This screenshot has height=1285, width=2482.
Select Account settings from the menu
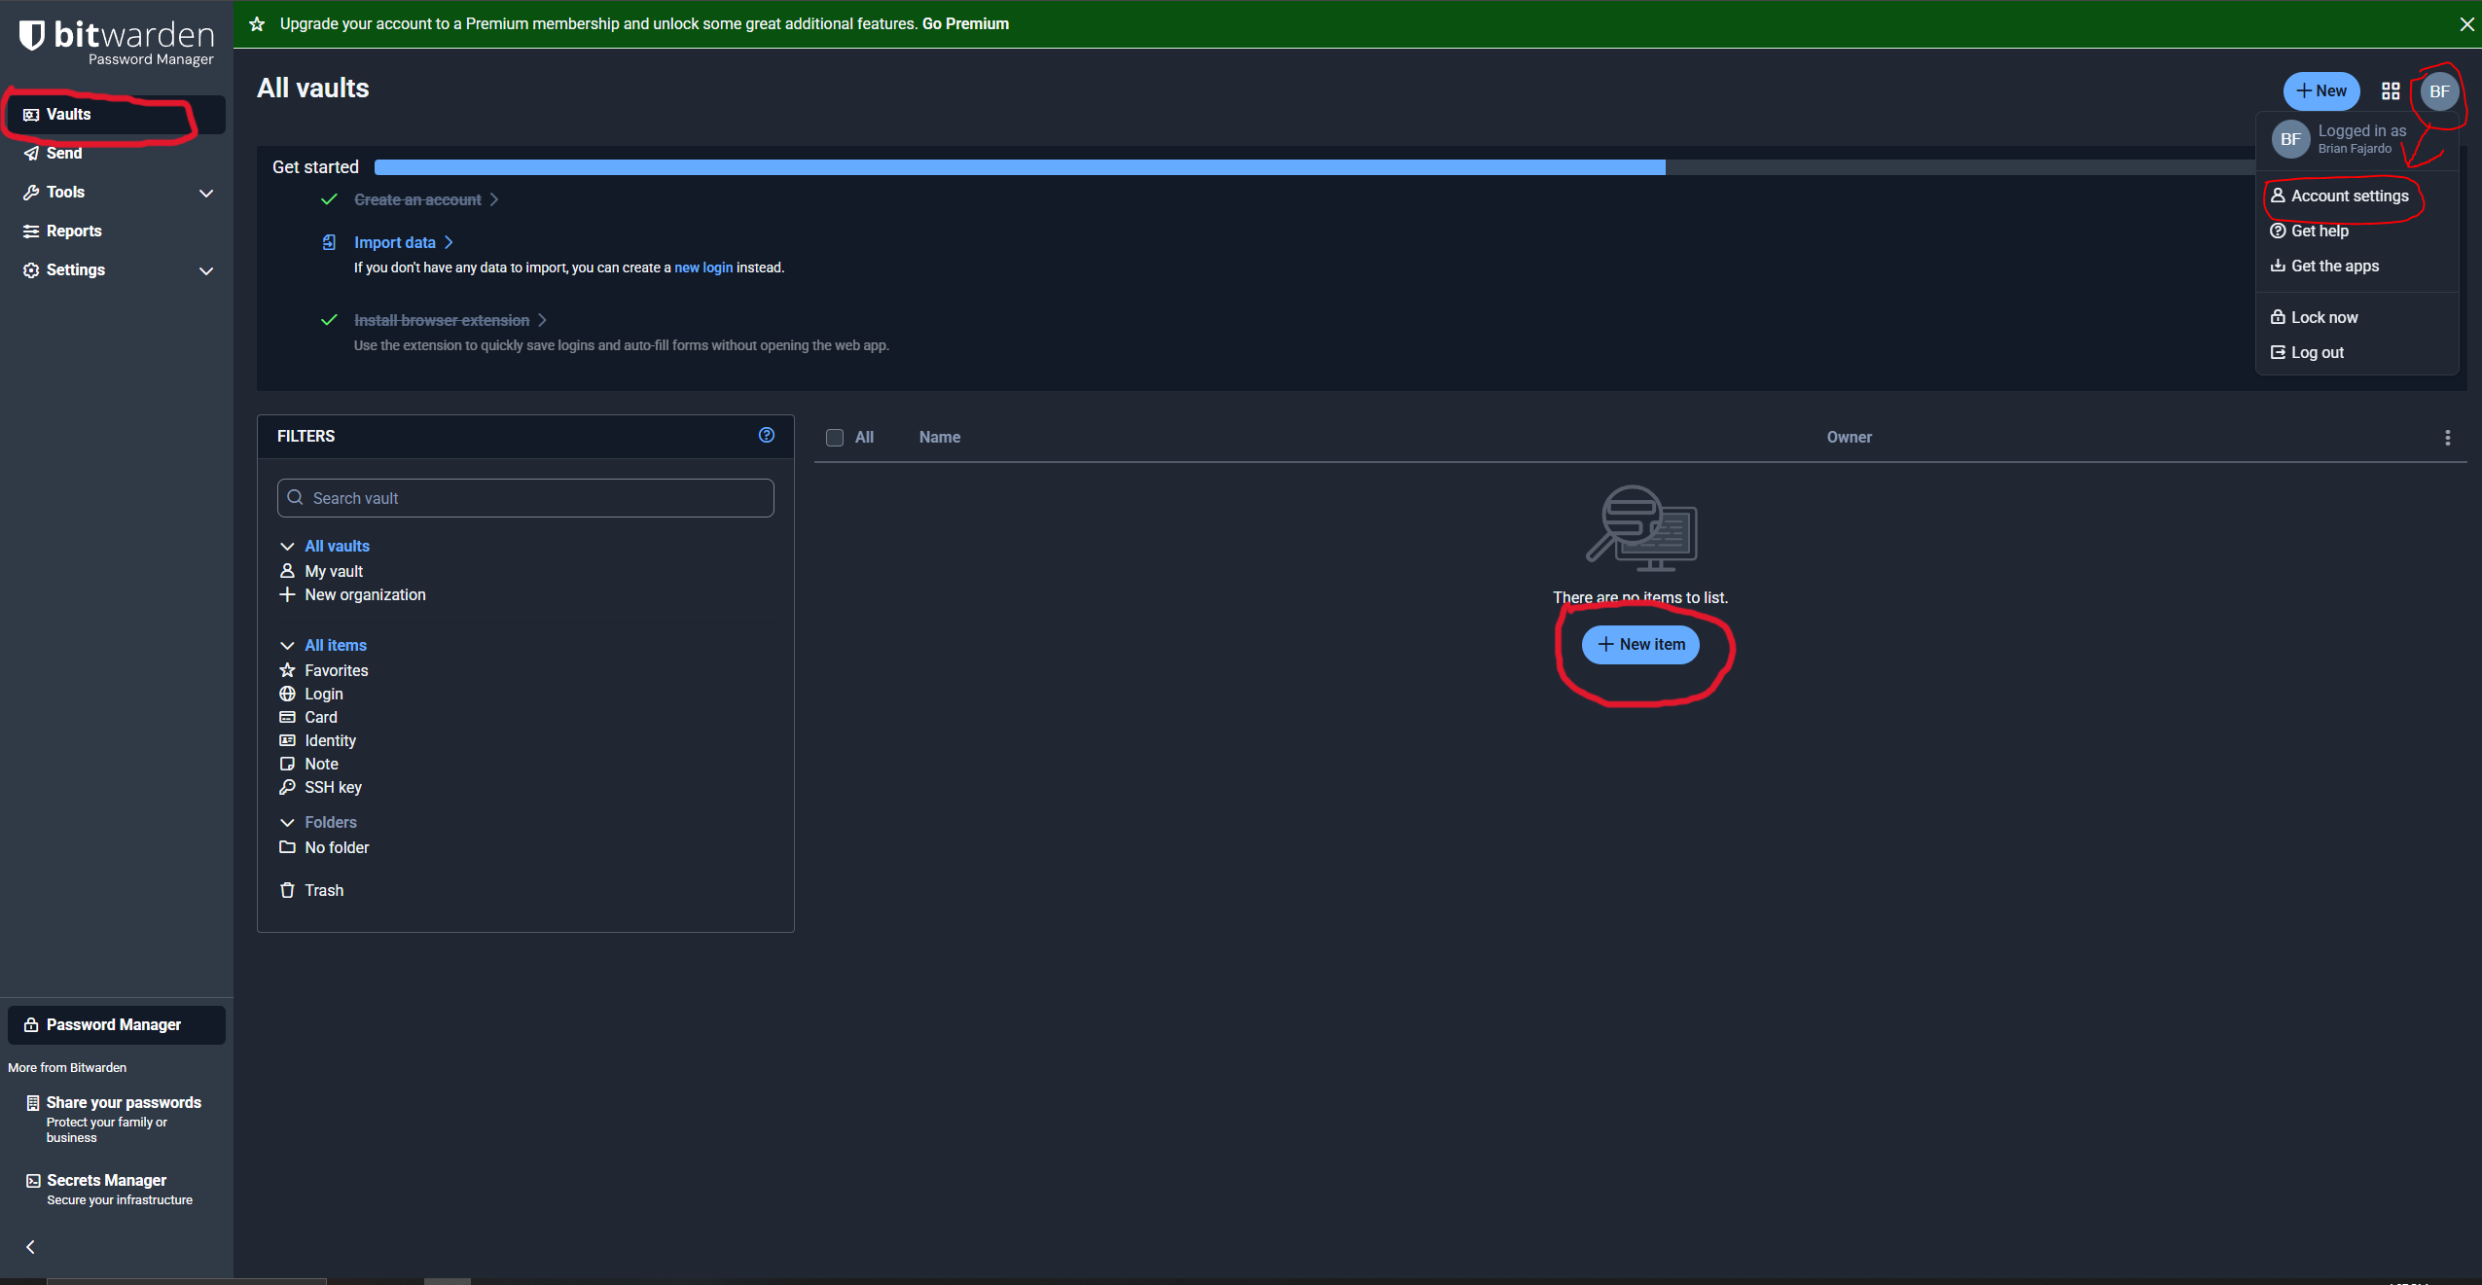[2349, 196]
